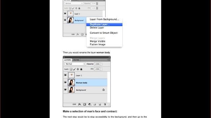This screenshot has height=118, width=211.
Task: Click Lock position icon in context-menu panel
Action: (x=76, y=8)
